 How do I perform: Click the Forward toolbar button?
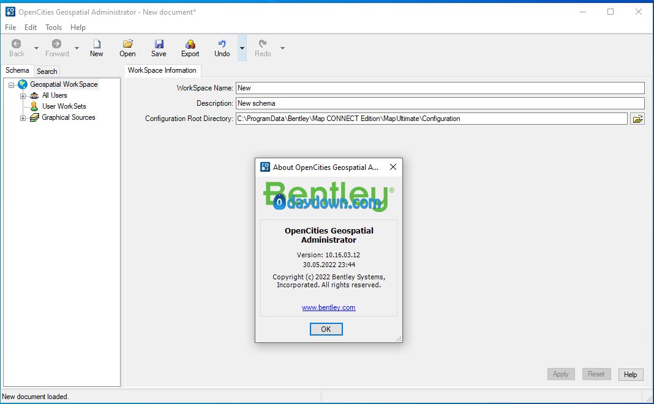click(57, 48)
